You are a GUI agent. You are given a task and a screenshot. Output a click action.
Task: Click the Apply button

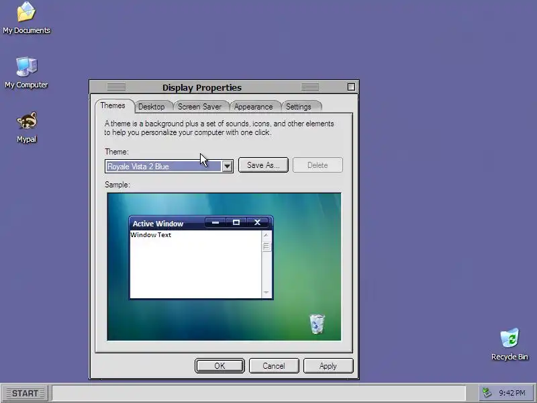(328, 366)
